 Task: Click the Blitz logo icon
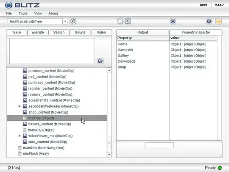point(9,5)
